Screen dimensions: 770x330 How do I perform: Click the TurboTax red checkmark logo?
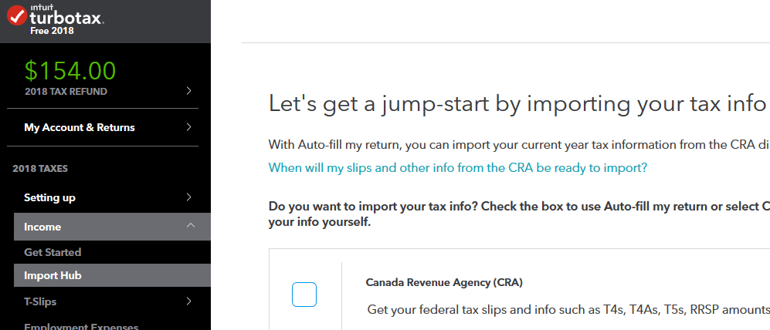(15, 15)
